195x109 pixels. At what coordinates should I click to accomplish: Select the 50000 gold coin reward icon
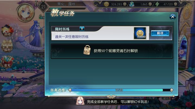140,33
